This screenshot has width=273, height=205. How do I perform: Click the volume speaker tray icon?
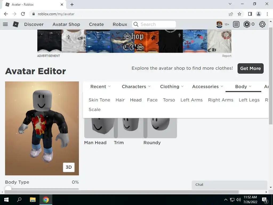239,200
